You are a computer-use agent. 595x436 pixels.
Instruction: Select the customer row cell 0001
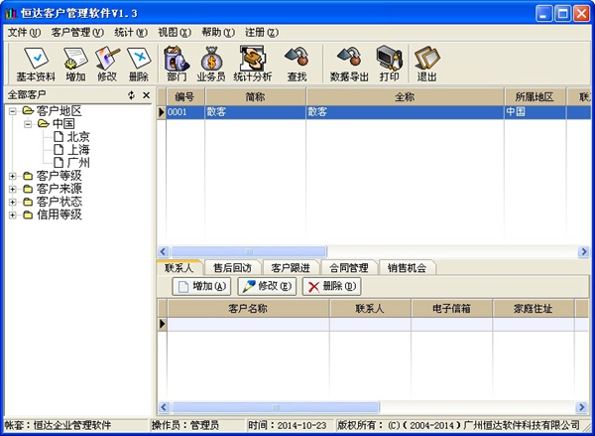tap(185, 112)
